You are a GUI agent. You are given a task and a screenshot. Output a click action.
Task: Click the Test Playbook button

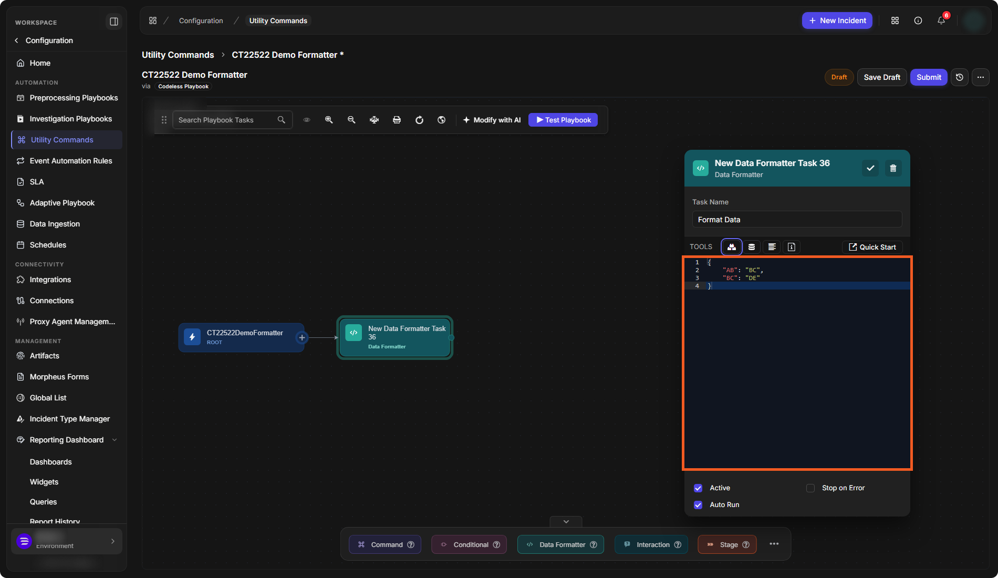[563, 120]
